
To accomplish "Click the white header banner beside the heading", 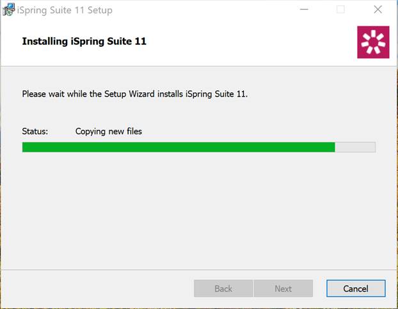I will (251, 42).
